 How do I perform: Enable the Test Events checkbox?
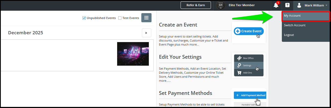(120, 18)
